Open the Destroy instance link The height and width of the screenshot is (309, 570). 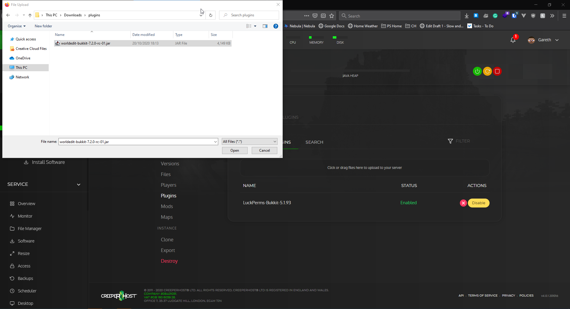[x=169, y=261]
